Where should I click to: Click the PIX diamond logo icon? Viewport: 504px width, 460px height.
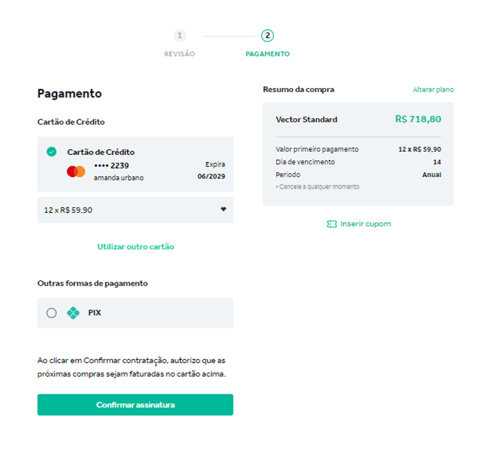pos(73,313)
